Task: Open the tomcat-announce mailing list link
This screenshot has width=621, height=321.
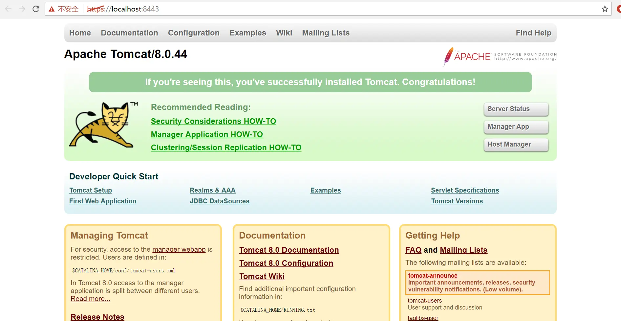Action: [x=433, y=276]
